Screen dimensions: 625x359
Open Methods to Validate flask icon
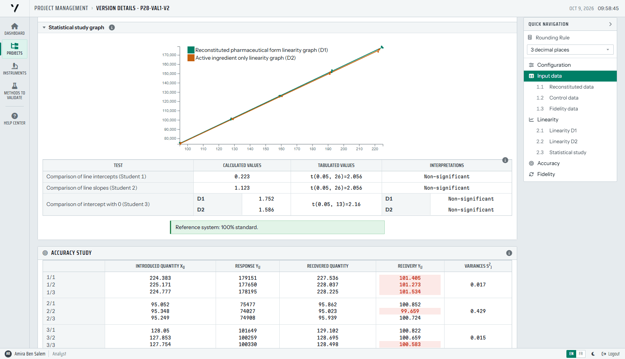point(14,91)
